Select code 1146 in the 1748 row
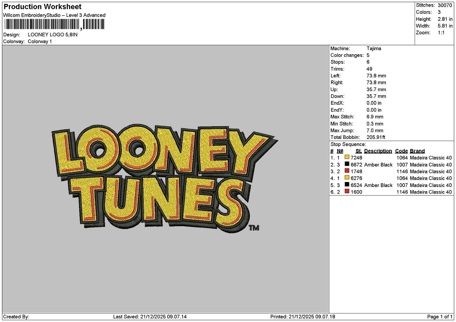The image size is (456, 322). point(402,172)
